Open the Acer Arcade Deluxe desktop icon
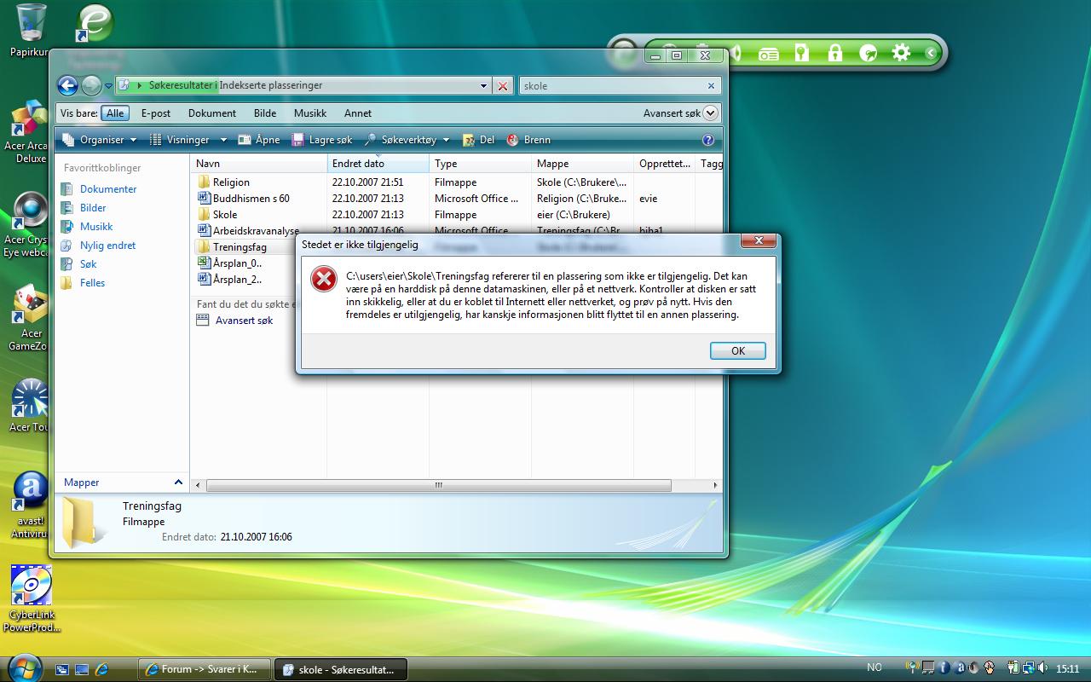Screen dimensions: 1091x682 pos(28,132)
